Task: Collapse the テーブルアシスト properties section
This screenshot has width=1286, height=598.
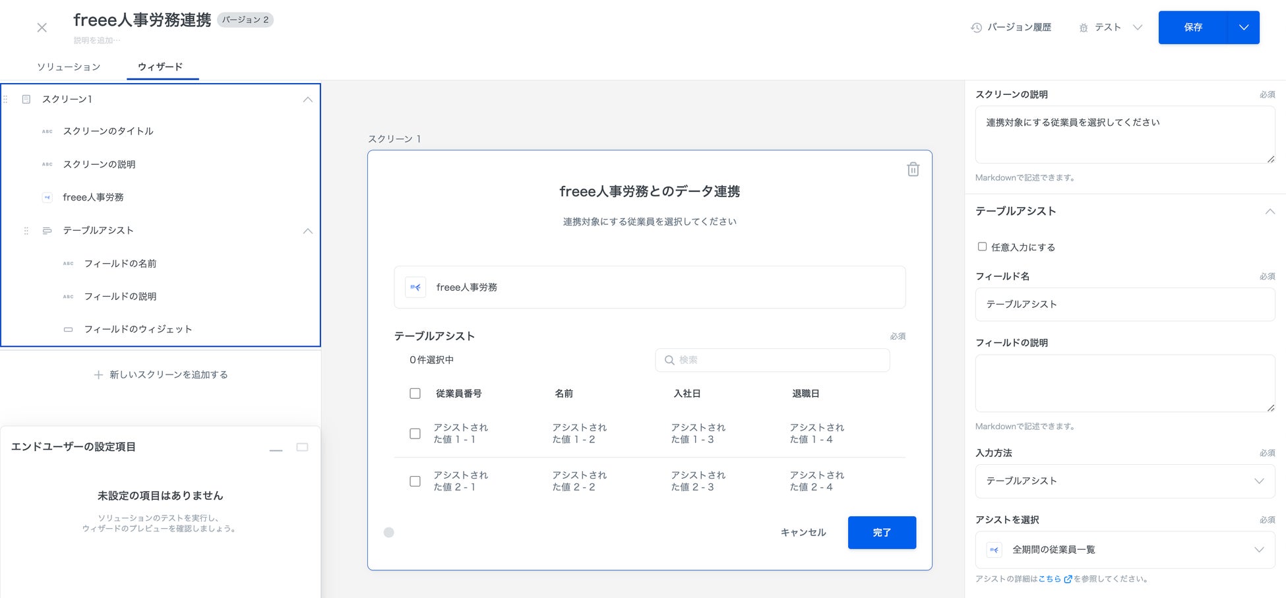Action: 1270,211
